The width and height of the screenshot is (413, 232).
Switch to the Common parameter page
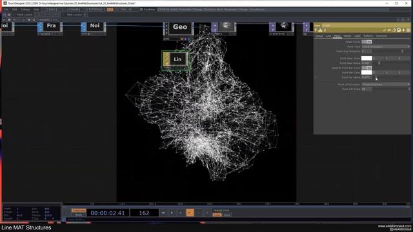(381, 36)
